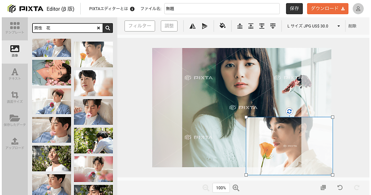Open the アップロード sidebar tab
This screenshot has width=371, height=195.
15,144
